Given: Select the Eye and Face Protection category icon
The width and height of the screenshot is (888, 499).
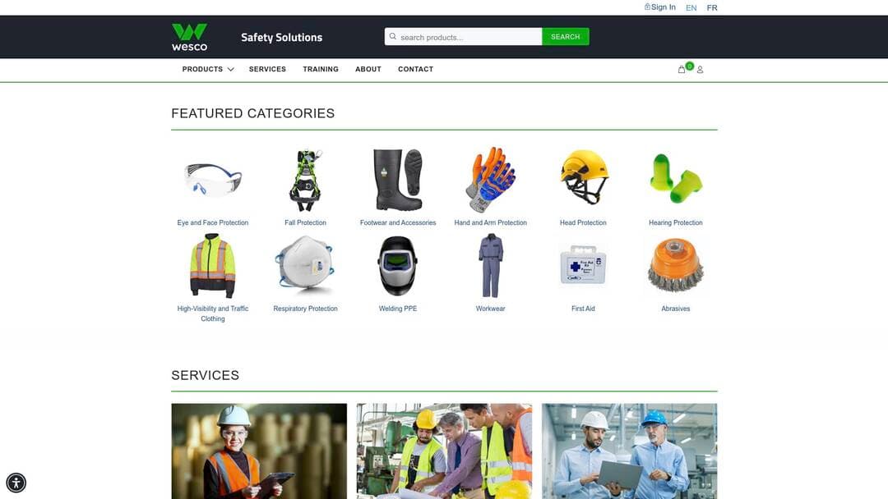Looking at the screenshot, I should pos(212,176).
